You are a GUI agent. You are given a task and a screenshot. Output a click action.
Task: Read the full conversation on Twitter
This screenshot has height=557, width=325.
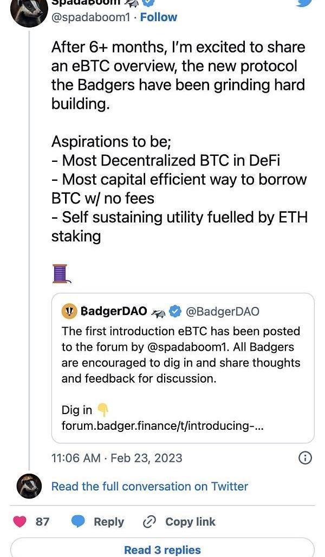pos(149,486)
